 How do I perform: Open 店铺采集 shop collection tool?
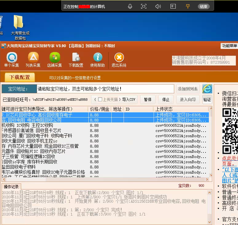click(x=55, y=60)
